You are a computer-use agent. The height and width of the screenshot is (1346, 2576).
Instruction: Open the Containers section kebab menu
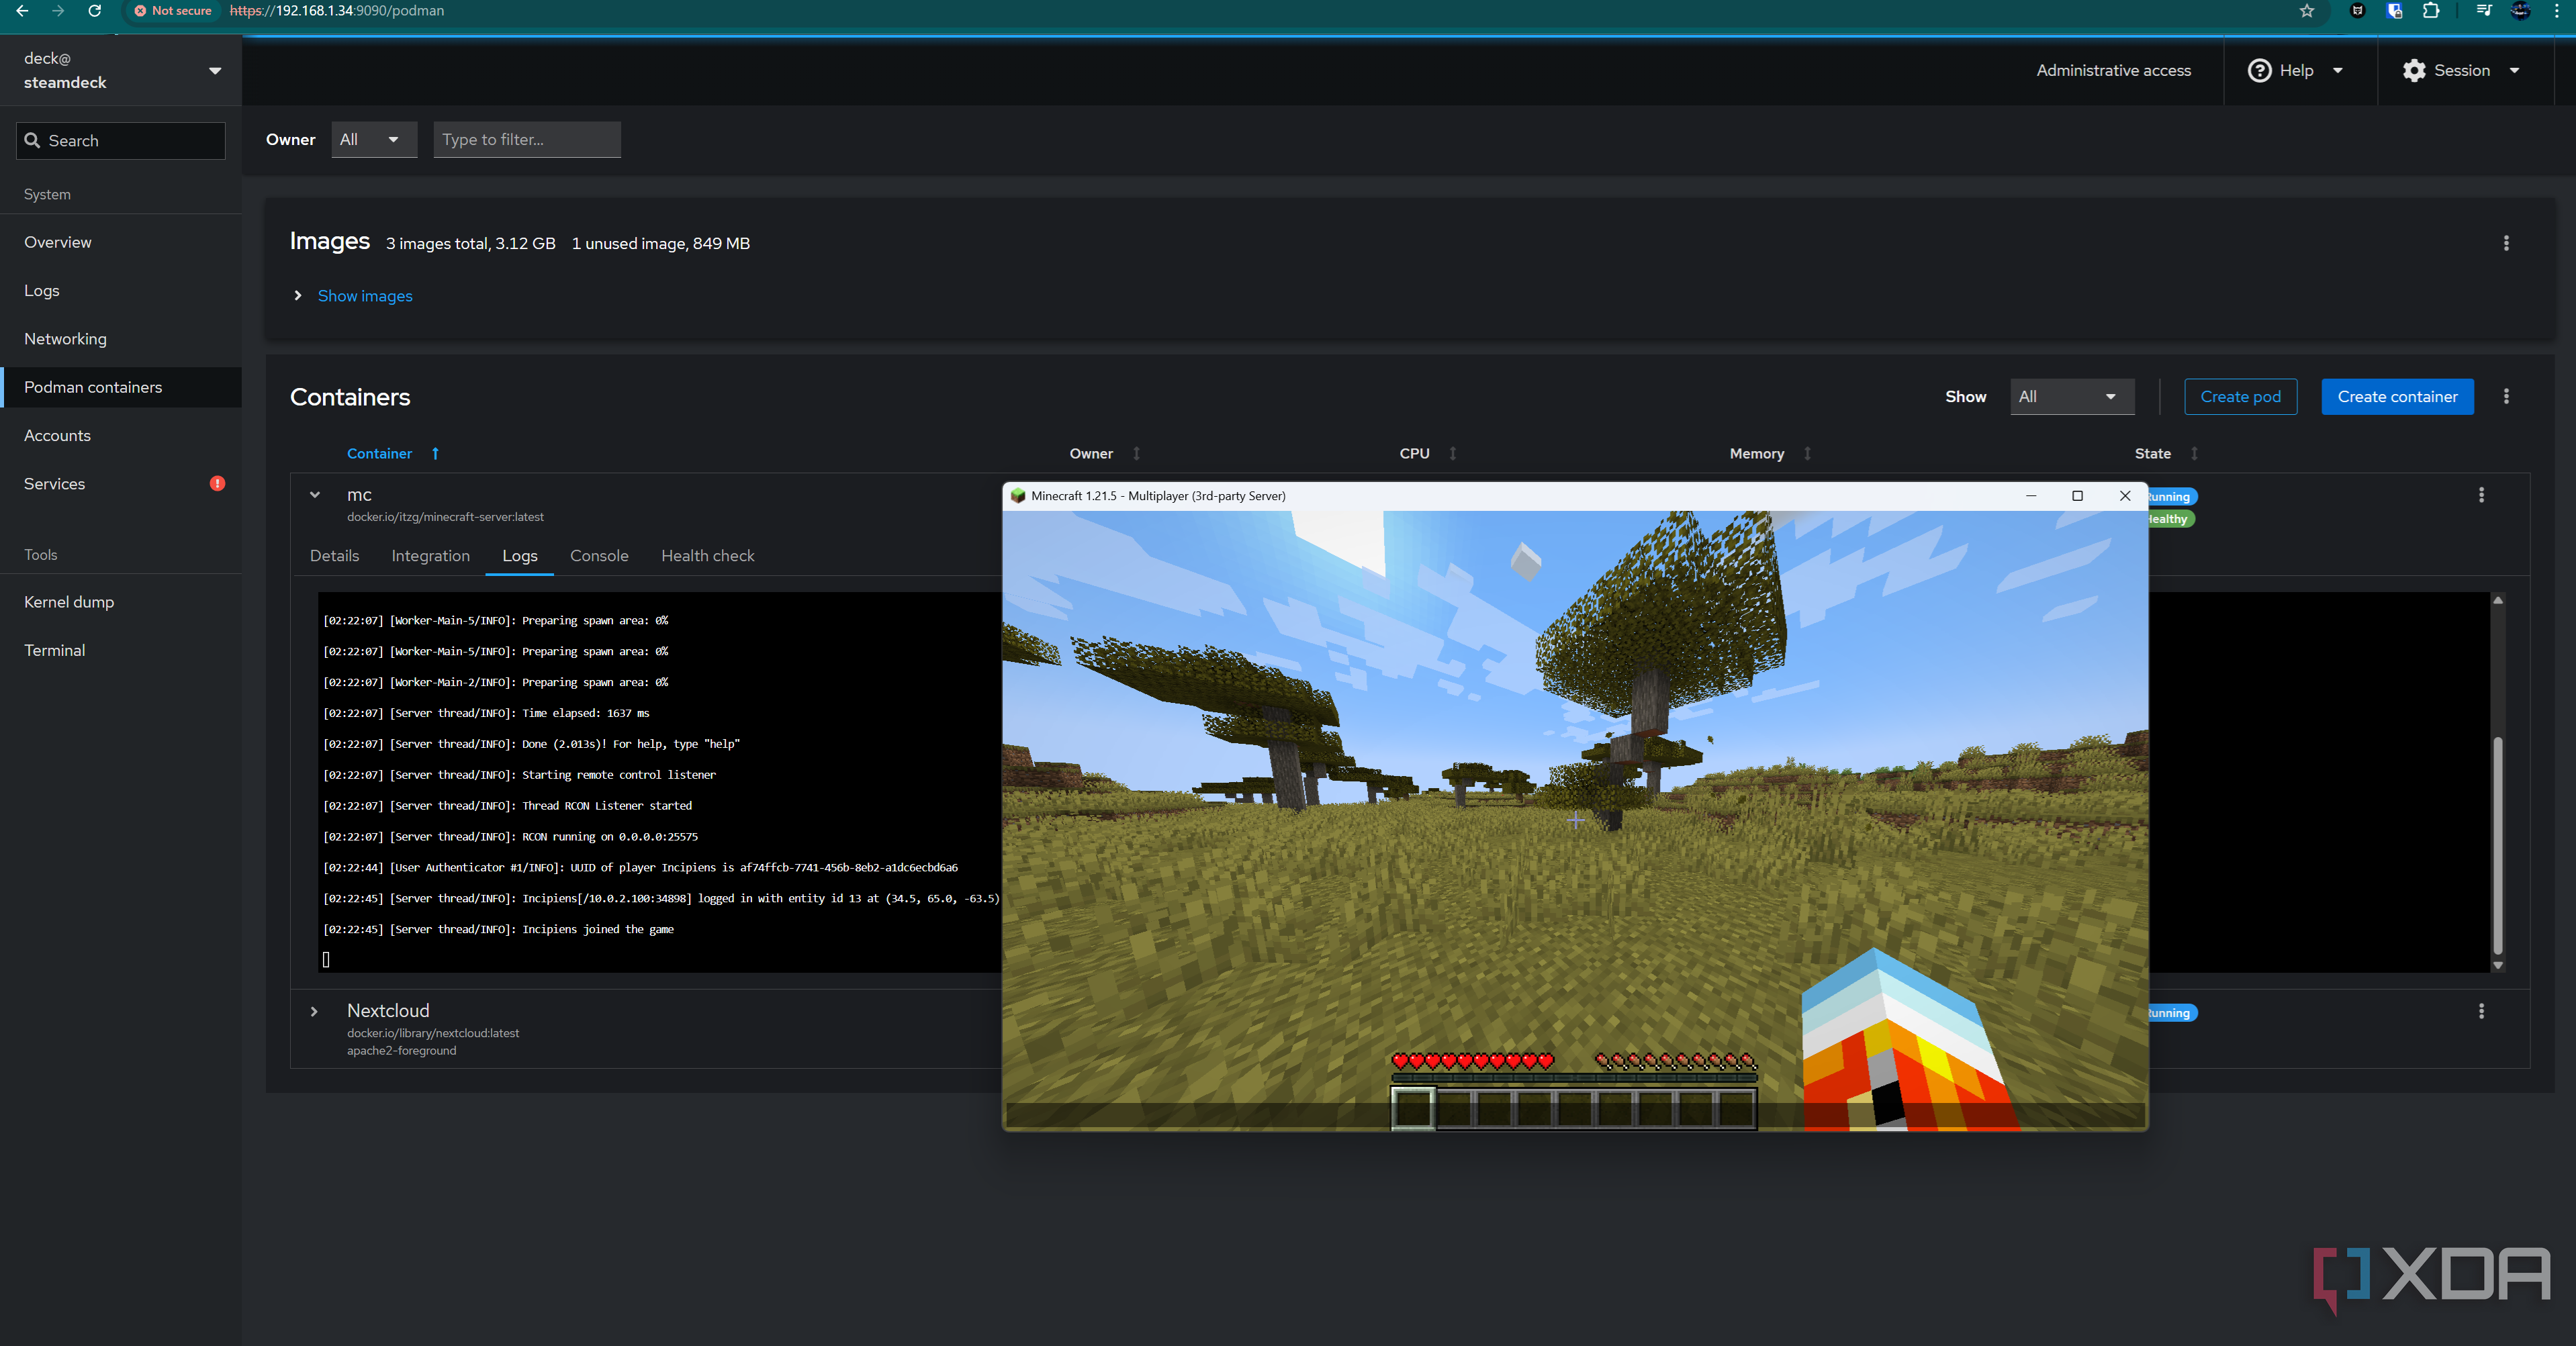2506,396
